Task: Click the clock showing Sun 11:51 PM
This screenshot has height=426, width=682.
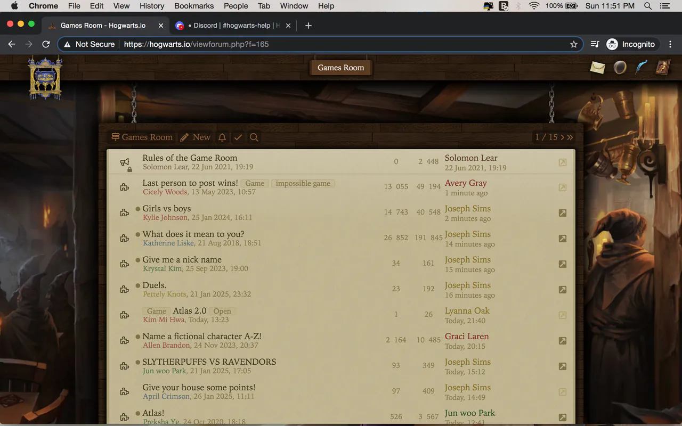Action: pyautogui.click(x=610, y=6)
